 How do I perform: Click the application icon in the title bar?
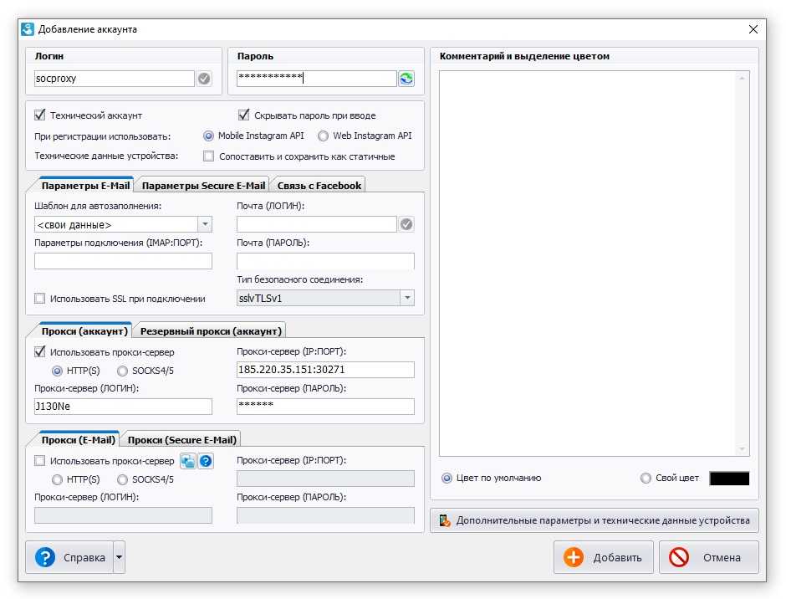click(28, 29)
